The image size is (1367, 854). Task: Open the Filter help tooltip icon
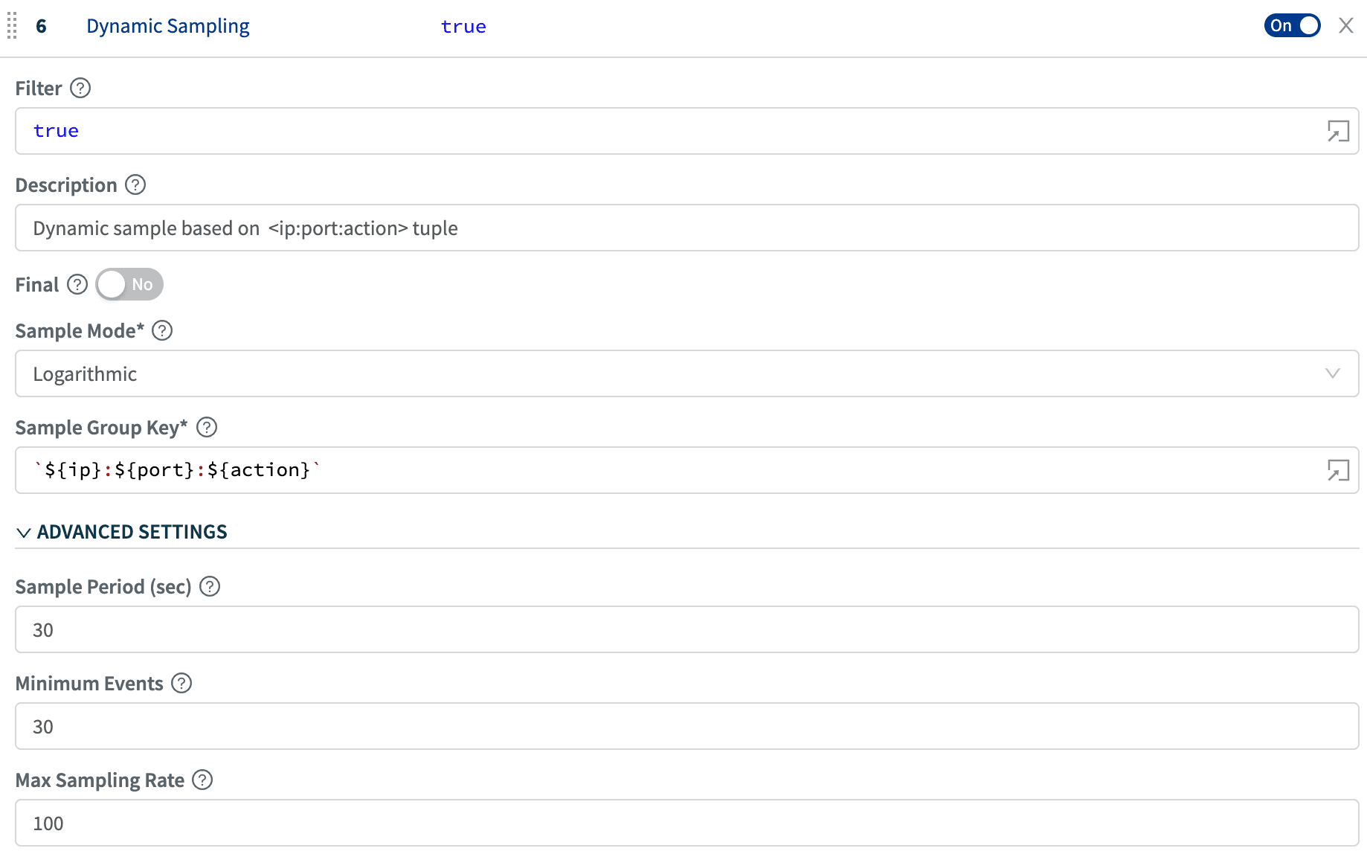click(x=80, y=88)
